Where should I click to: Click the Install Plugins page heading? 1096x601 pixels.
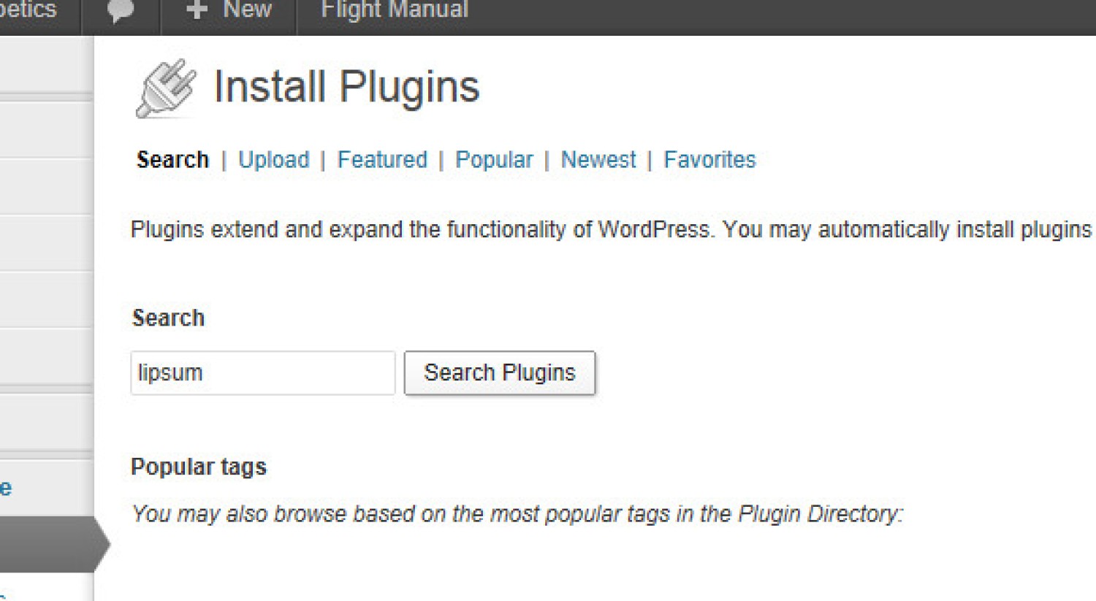pyautogui.click(x=346, y=87)
